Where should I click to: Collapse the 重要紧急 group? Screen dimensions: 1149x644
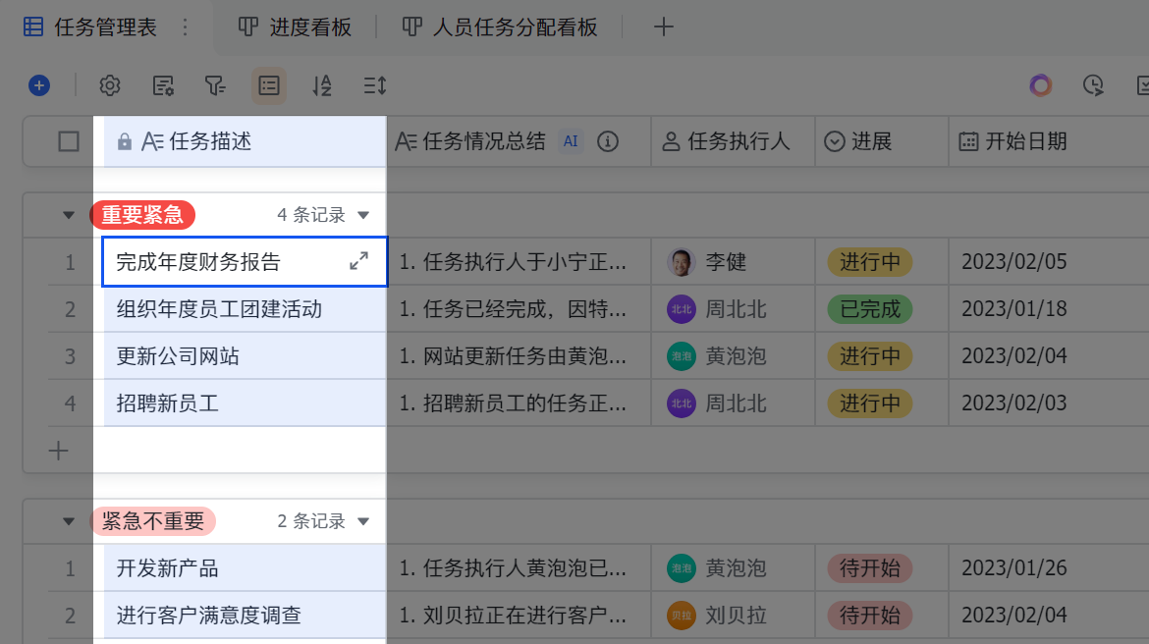69,215
